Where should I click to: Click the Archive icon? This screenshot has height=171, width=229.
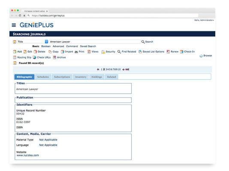click(54, 57)
